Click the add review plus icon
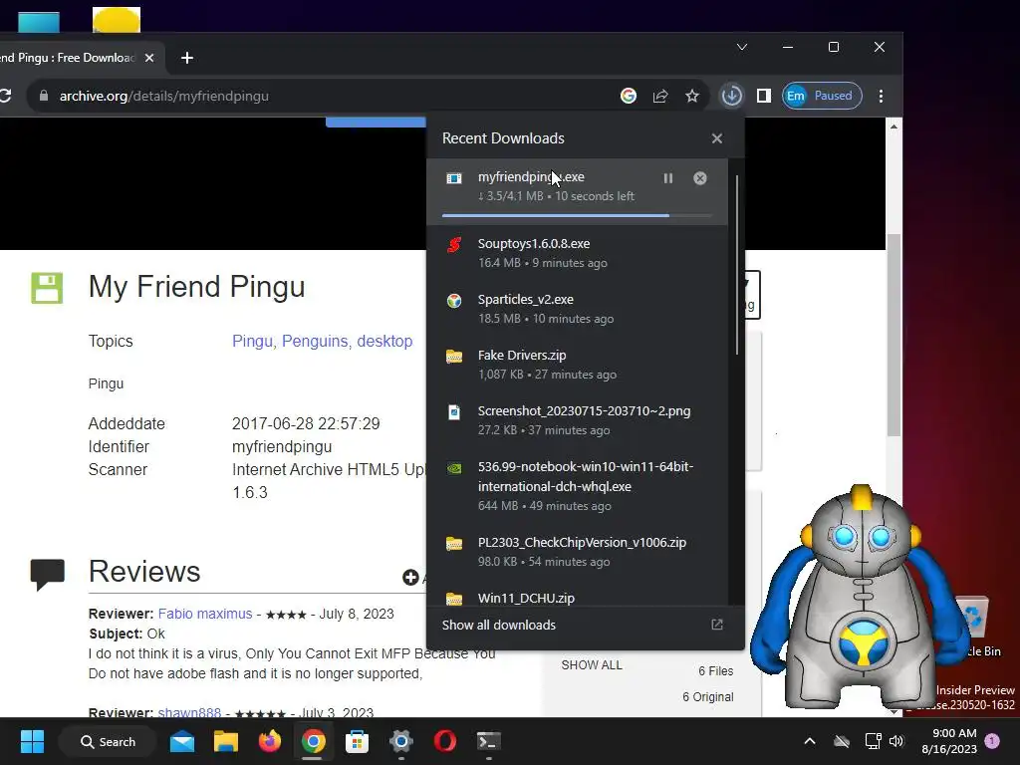Image resolution: width=1020 pixels, height=765 pixels. [409, 577]
